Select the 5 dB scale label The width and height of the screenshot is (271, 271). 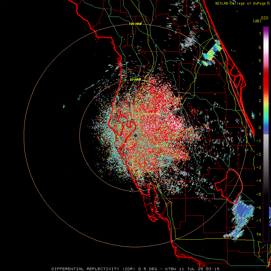[260, 61]
